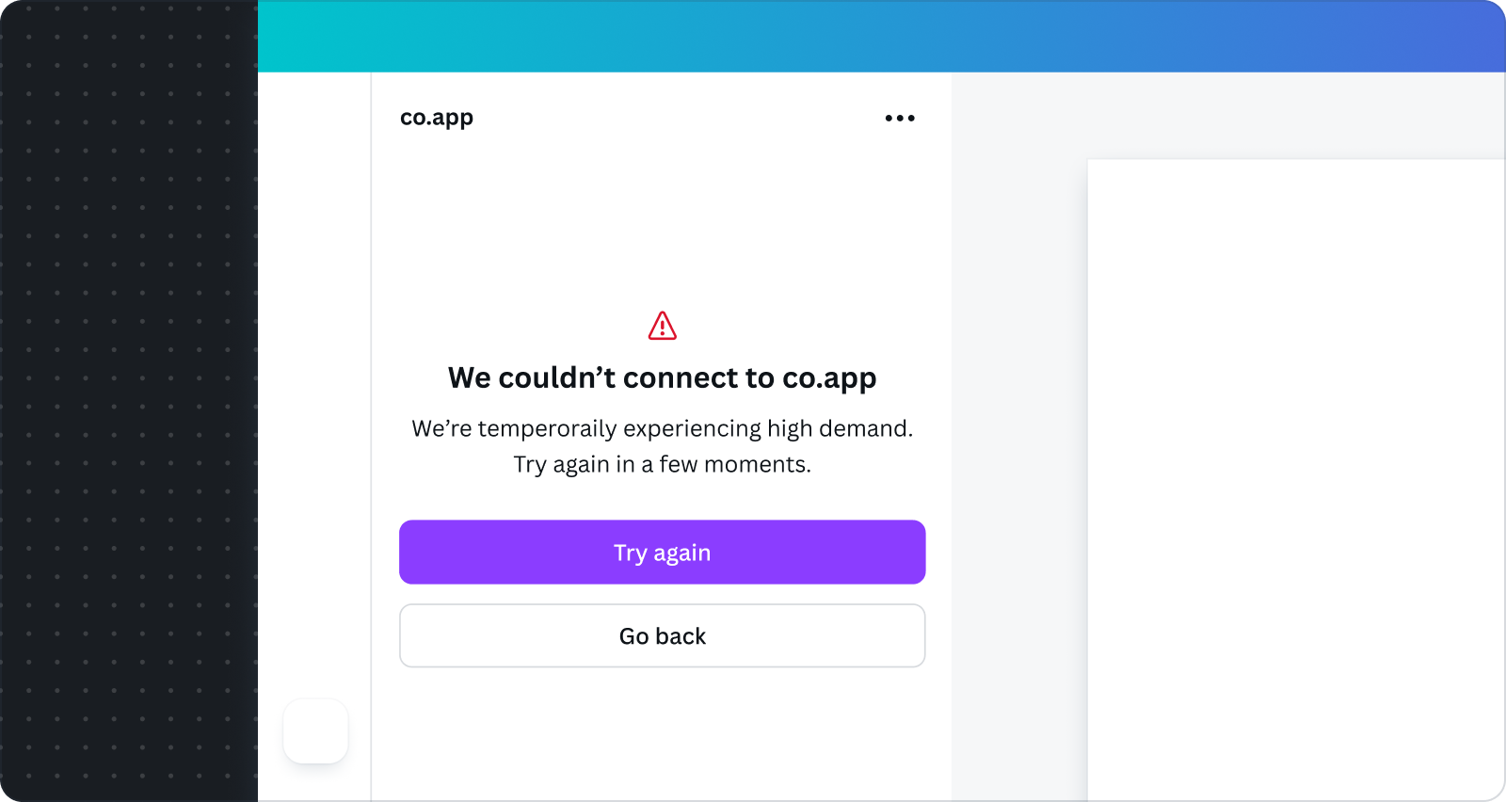1506x802 pixels.
Task: Click the dark dotted background panel
Action: pyautogui.click(x=129, y=401)
